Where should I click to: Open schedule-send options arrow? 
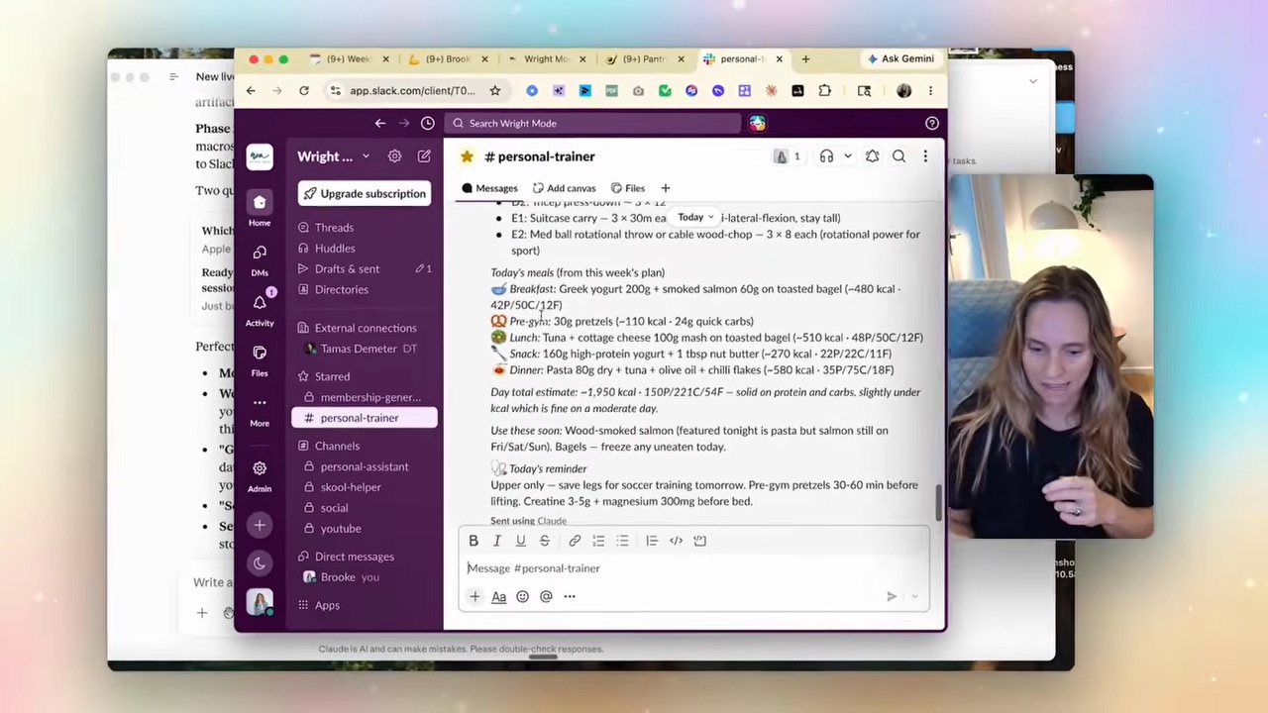[x=914, y=596]
